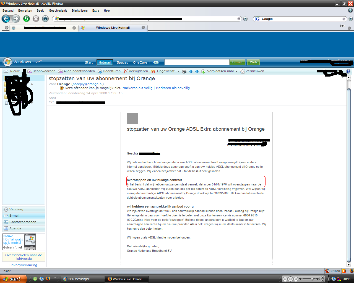Switch to MSN Messenger taskbar button
The width and height of the screenshot is (354, 283).
82,279
